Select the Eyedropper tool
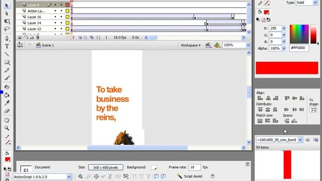The height and width of the screenshot is (181, 322). pos(7,103)
